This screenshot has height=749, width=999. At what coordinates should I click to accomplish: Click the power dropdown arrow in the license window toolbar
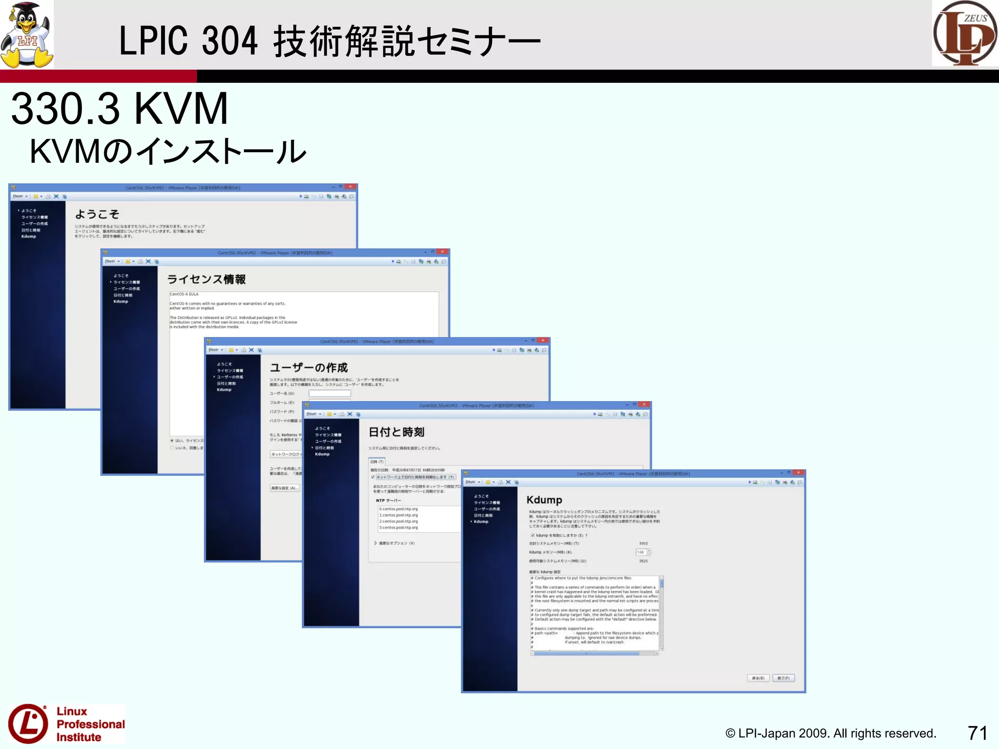(x=133, y=261)
